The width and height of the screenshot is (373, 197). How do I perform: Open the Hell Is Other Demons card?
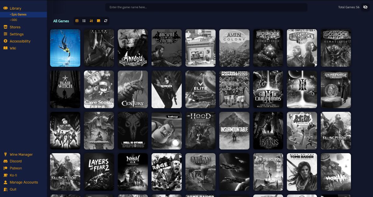click(133, 131)
